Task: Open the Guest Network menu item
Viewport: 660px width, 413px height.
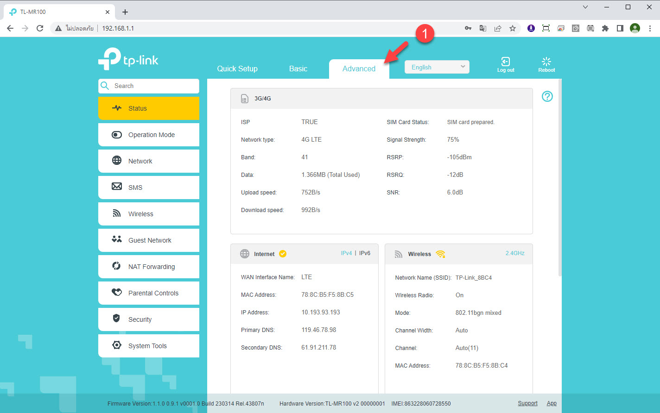Action: [x=149, y=240]
